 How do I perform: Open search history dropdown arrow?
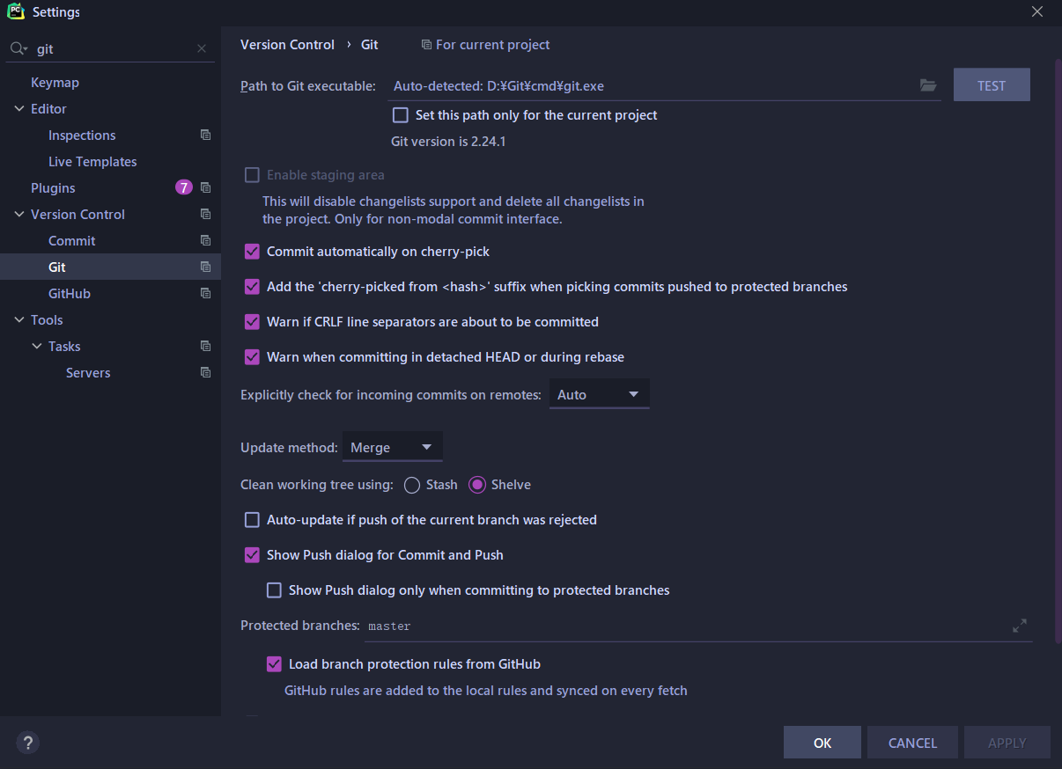click(26, 50)
